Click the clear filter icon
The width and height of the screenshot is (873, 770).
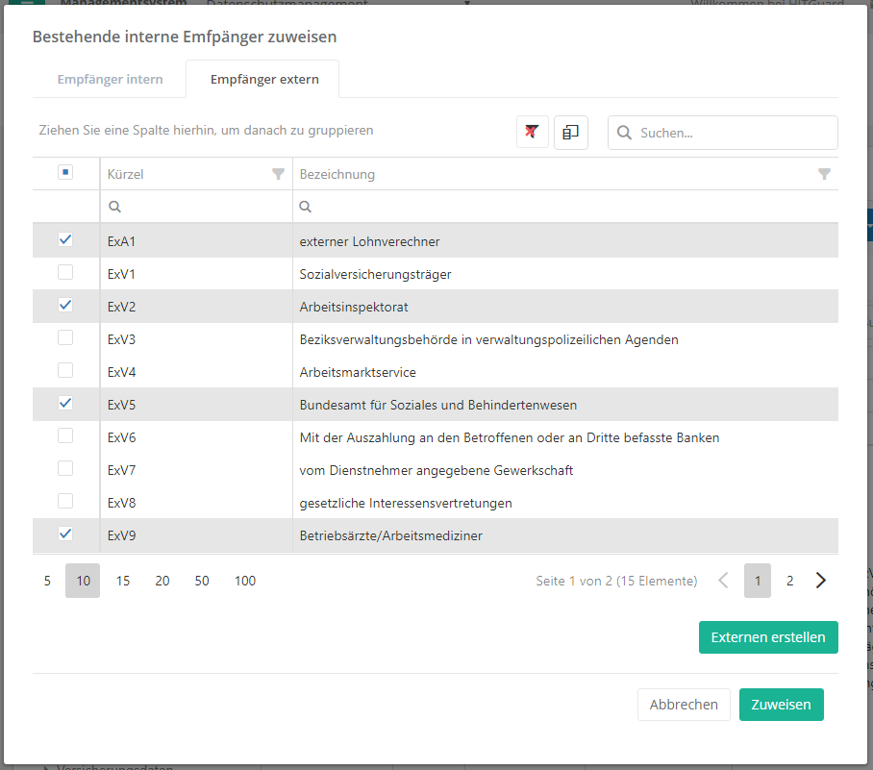[533, 133]
